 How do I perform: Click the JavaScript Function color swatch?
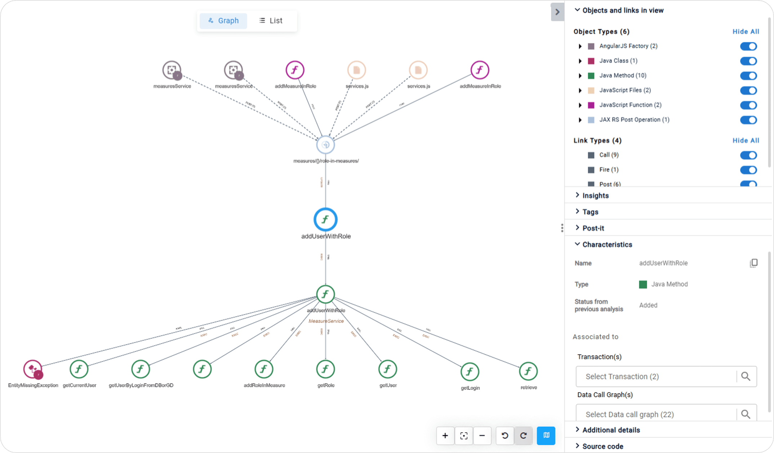(591, 105)
